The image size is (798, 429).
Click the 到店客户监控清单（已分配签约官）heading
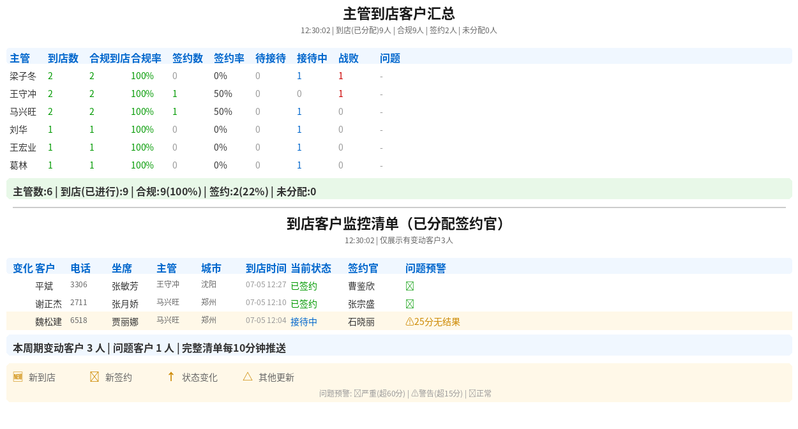click(399, 224)
